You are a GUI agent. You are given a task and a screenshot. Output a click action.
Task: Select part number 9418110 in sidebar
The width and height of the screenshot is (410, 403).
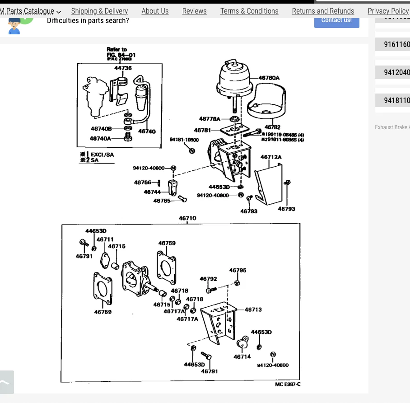(x=393, y=100)
